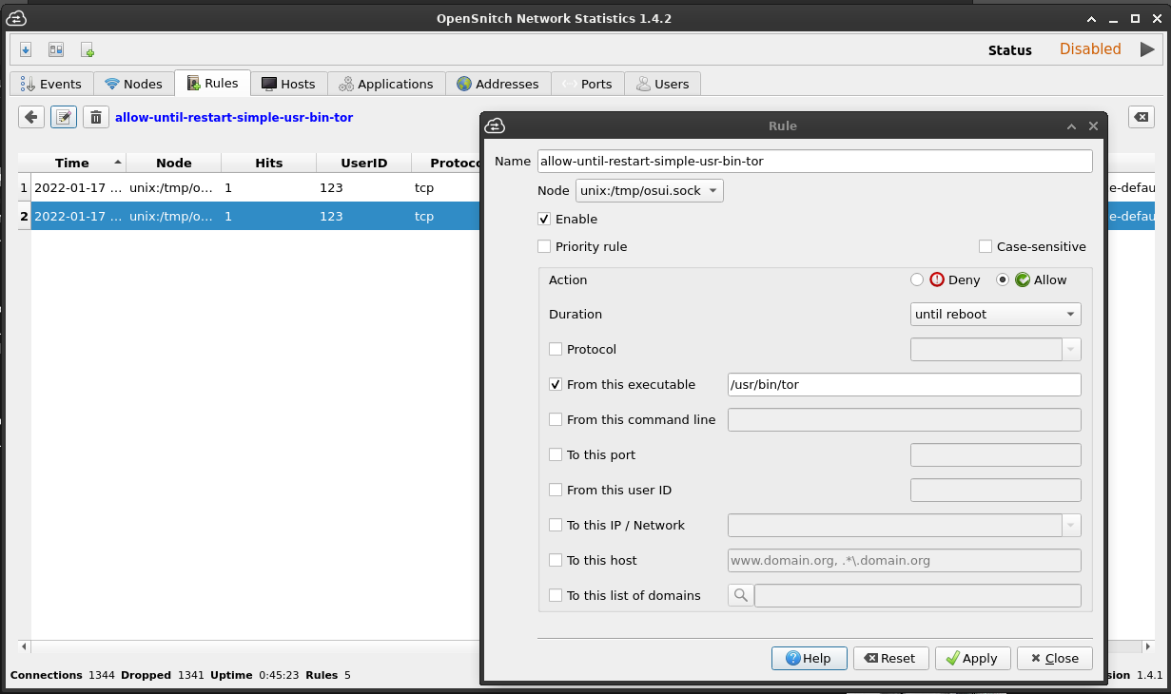This screenshot has width=1171, height=694.
Task: Open the Hosts tab
Action: (288, 84)
